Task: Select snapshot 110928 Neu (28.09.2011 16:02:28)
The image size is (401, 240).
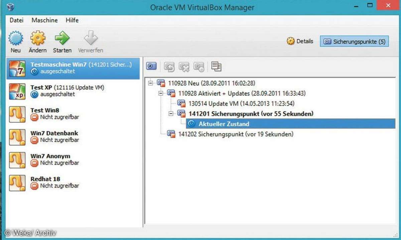Action: point(212,83)
